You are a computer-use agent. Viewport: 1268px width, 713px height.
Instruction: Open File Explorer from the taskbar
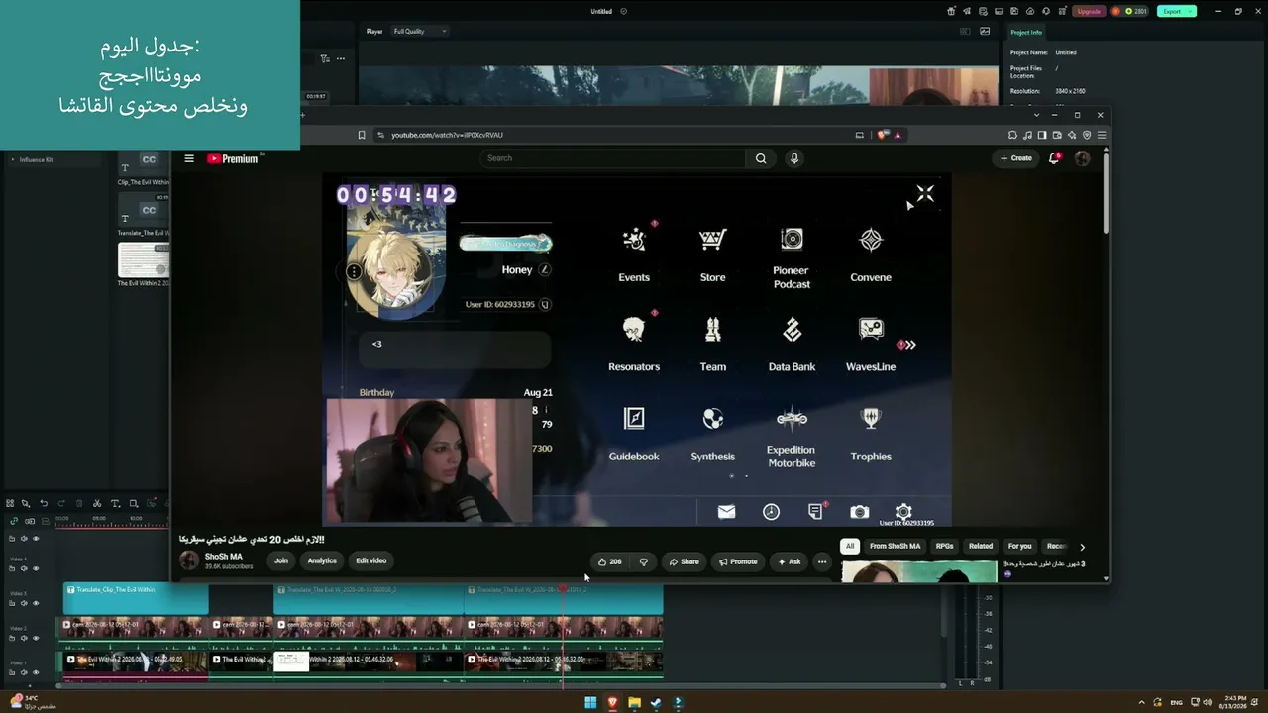pos(634,703)
